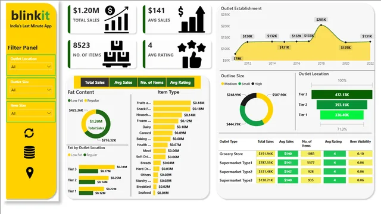Click the Household item type bar $0.14M

point(167,115)
